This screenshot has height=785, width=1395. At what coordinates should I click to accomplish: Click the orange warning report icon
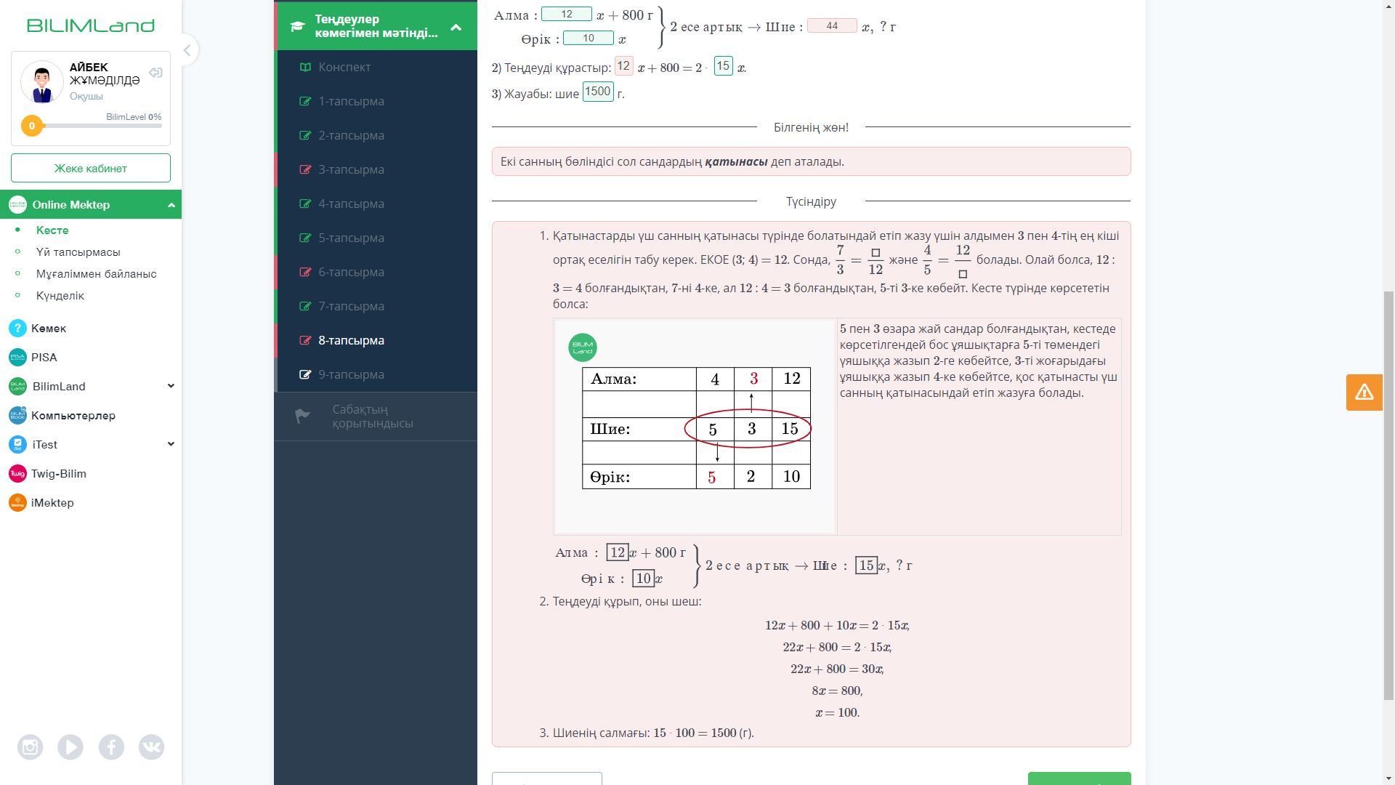(1364, 392)
